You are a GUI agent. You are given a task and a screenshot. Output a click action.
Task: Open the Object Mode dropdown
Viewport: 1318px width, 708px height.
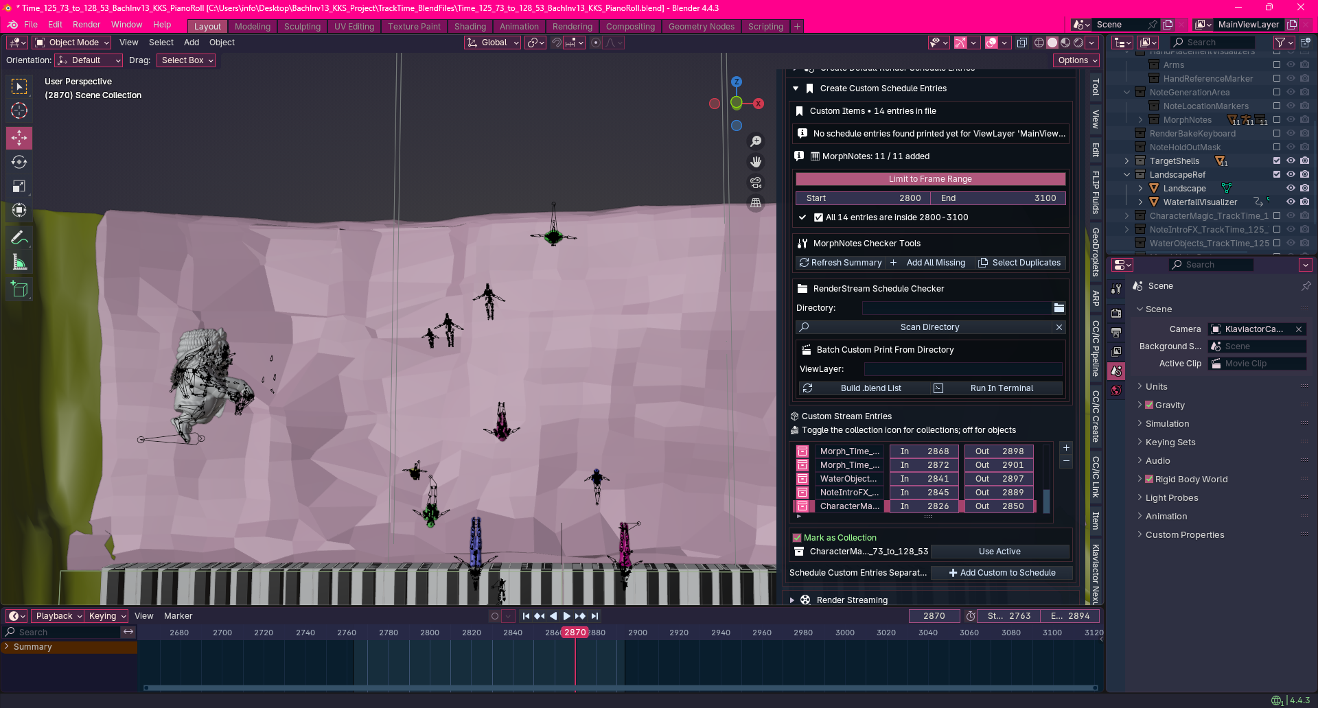[x=72, y=43]
